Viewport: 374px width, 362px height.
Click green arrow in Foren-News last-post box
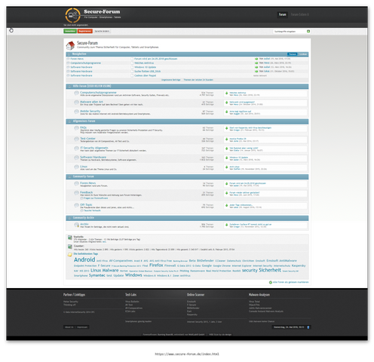click(226, 183)
